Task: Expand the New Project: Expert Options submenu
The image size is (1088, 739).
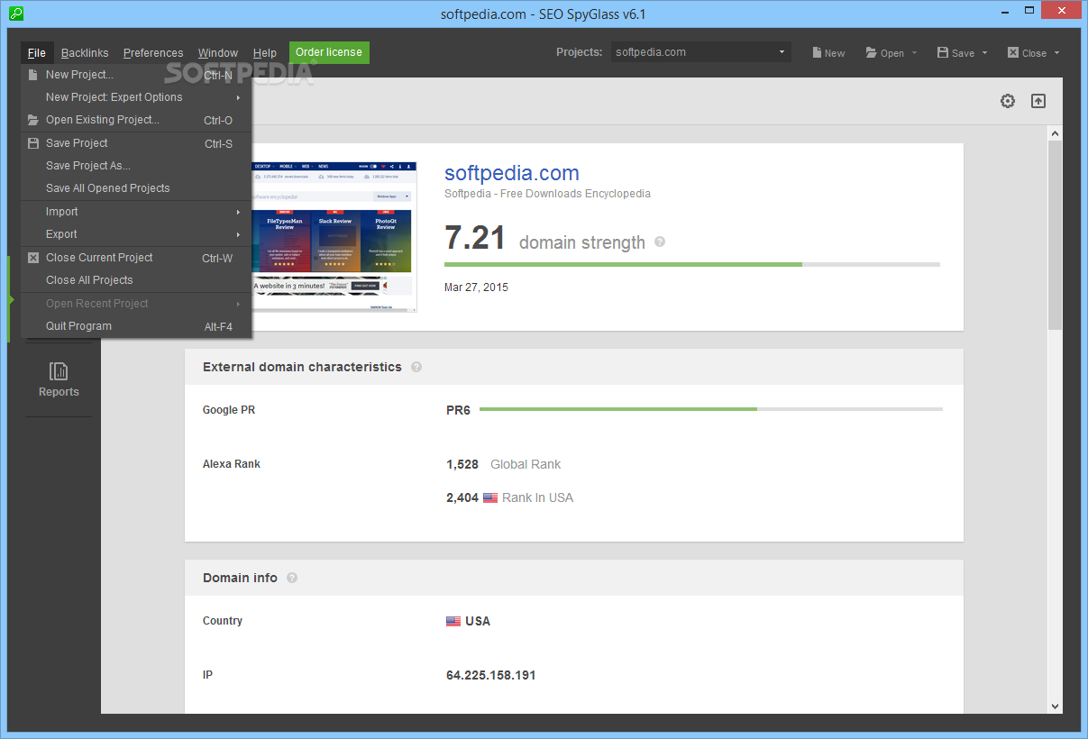Action: [136, 97]
